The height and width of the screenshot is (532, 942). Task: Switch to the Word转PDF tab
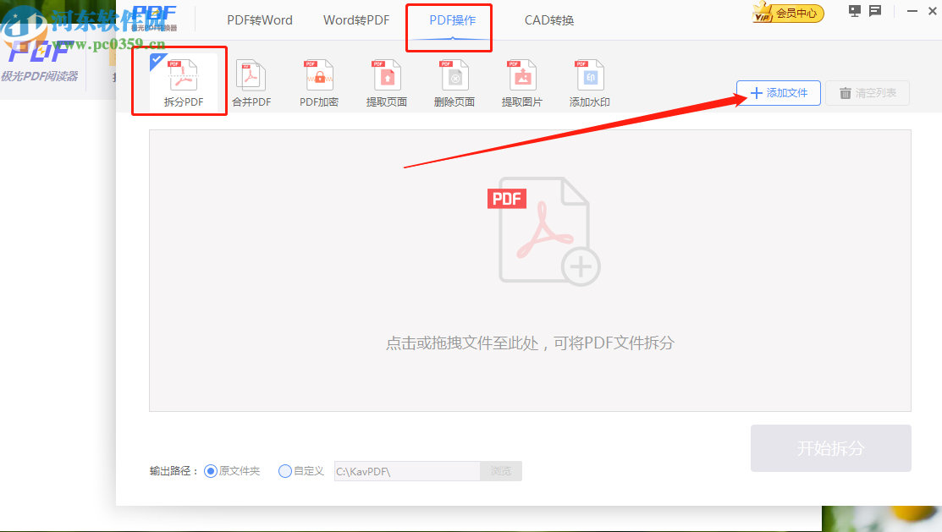[355, 19]
